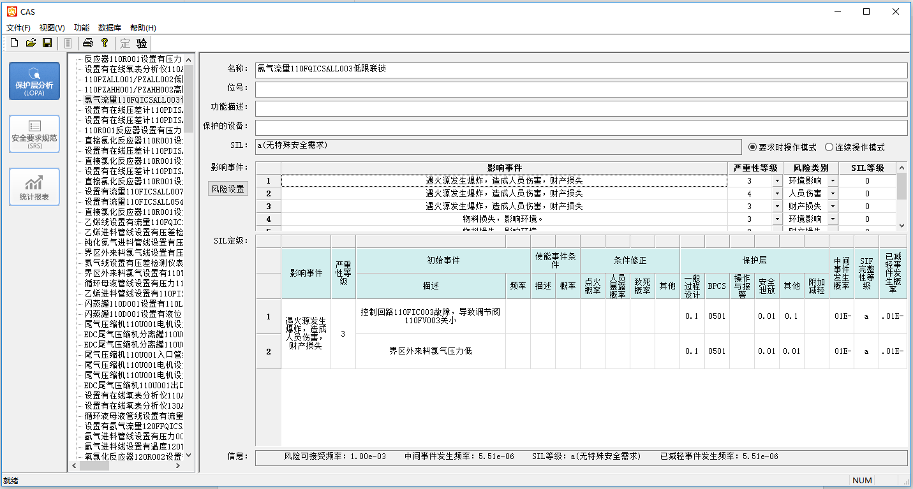Open the 视图(V) menu
The image size is (913, 489).
coord(52,27)
